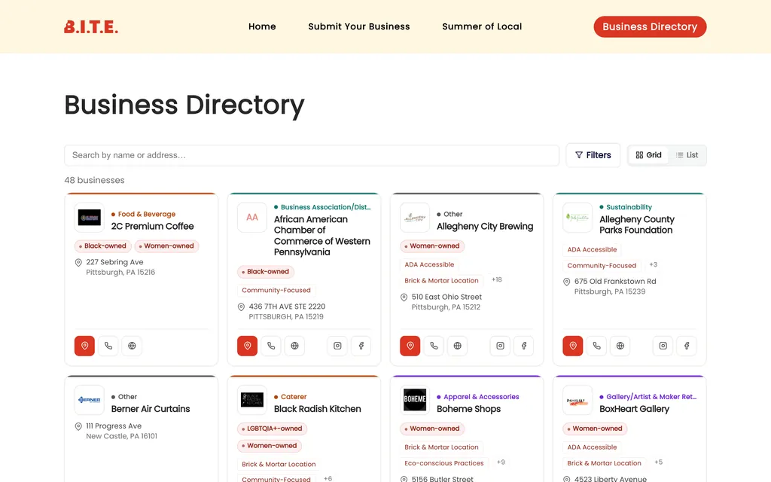Open 2C Premium Coffee listing title
Image resolution: width=771 pixels, height=482 pixels.
(x=152, y=226)
